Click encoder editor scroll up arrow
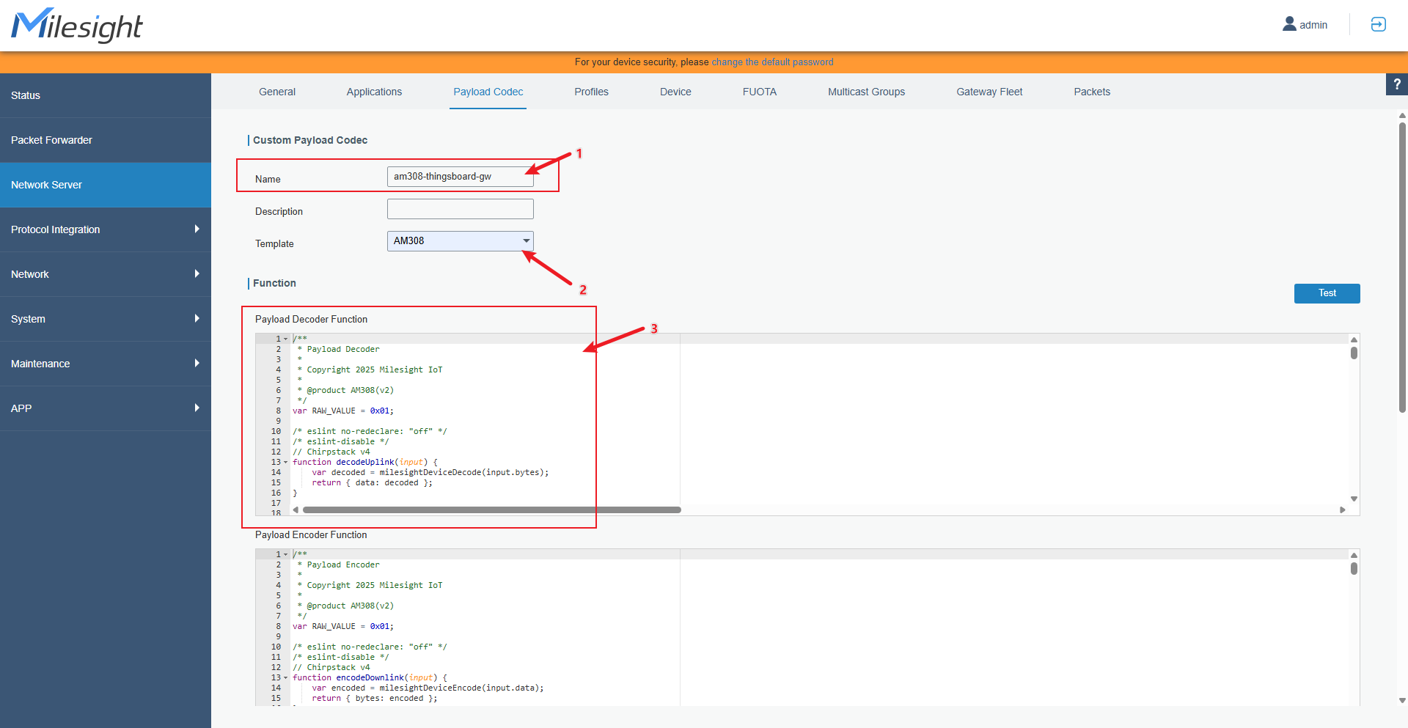 tap(1354, 555)
